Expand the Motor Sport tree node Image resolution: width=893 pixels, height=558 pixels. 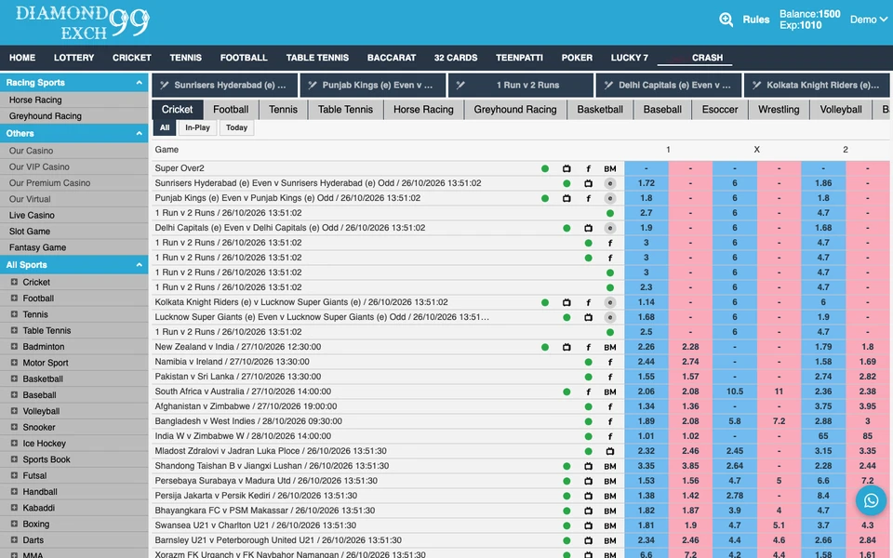(14, 362)
